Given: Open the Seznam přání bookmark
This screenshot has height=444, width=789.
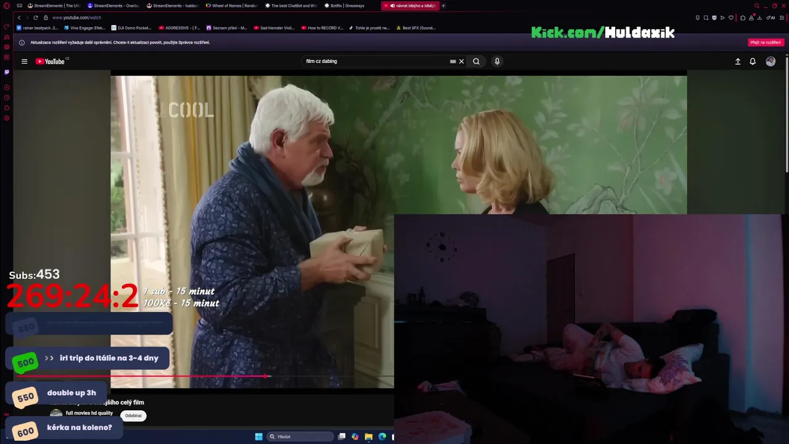Looking at the screenshot, I should (x=227, y=28).
